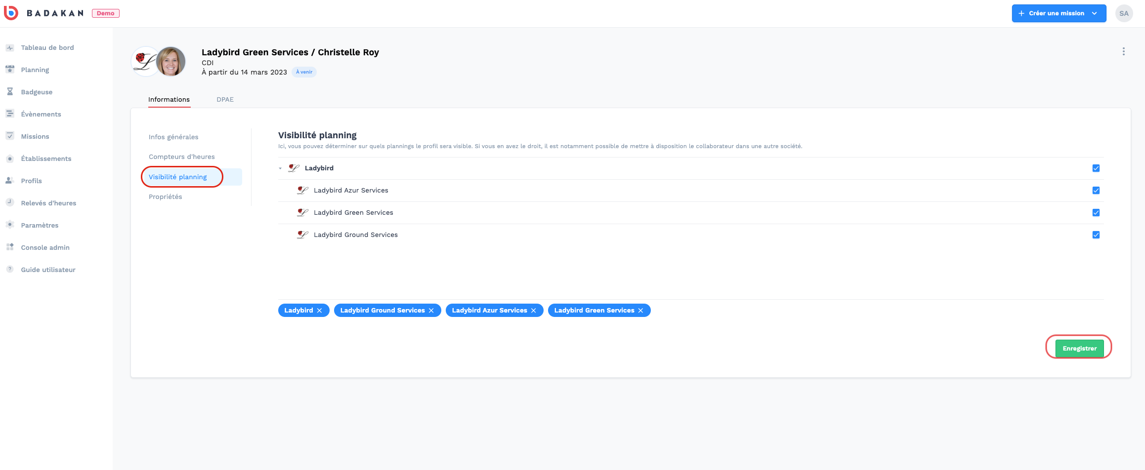Select the Informations tab
The height and width of the screenshot is (470, 1145).
click(169, 99)
